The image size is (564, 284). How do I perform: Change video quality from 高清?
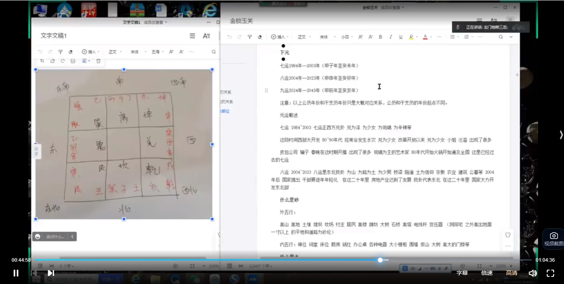pos(511,273)
